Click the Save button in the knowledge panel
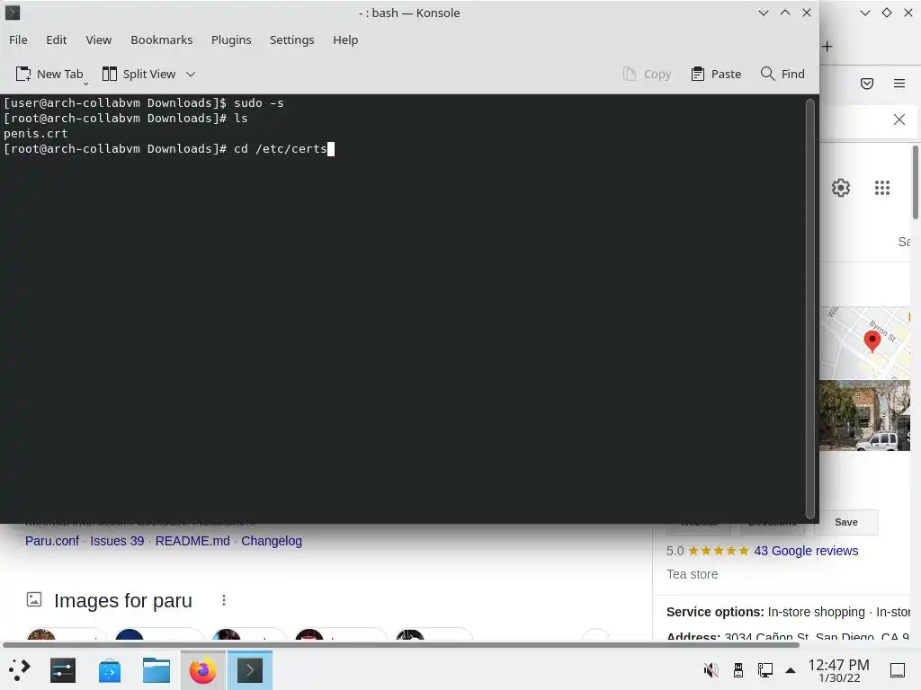 pos(845,522)
